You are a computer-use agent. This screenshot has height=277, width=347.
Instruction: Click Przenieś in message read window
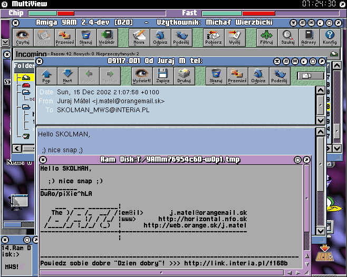237,76
